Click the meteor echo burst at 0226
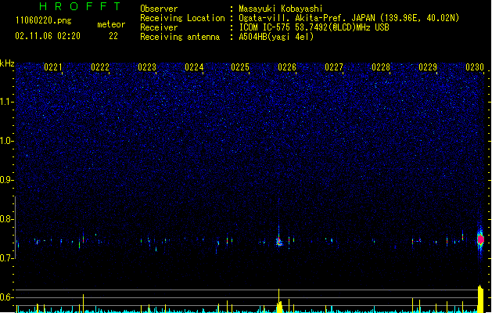Screen dimensions: 492x313 tap(279, 242)
